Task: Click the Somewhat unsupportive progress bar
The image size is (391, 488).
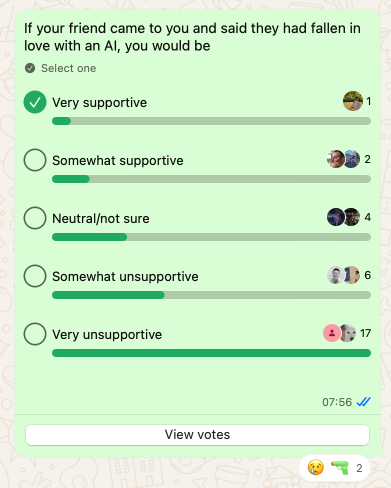Action: coord(211,295)
